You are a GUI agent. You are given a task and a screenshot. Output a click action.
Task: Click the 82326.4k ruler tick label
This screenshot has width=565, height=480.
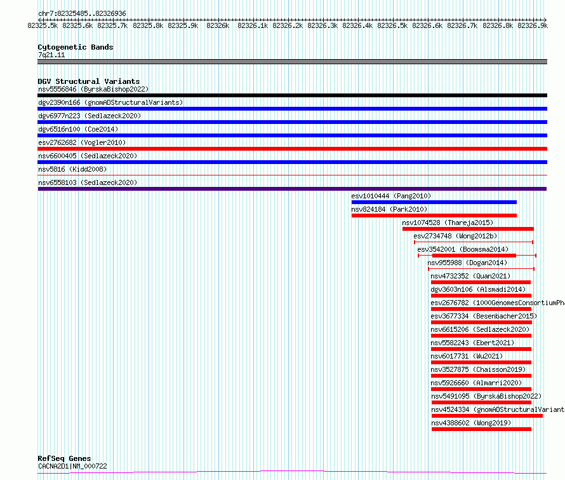click(x=357, y=25)
